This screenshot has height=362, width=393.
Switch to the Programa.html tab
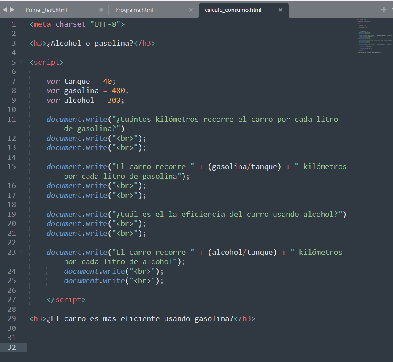[134, 10]
